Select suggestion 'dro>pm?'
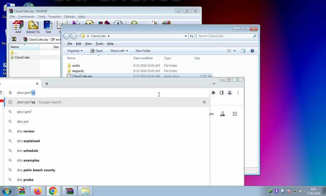Viewport: 326px width, 196px height. [x=107, y=112]
